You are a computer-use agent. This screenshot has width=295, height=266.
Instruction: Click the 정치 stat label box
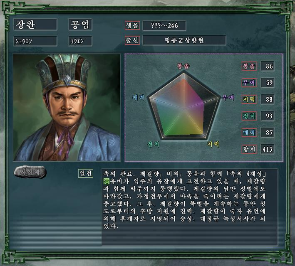tap(249, 116)
